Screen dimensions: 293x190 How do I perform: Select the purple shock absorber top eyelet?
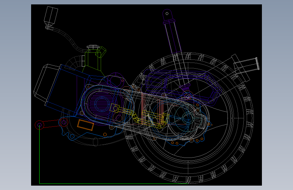point(167,14)
